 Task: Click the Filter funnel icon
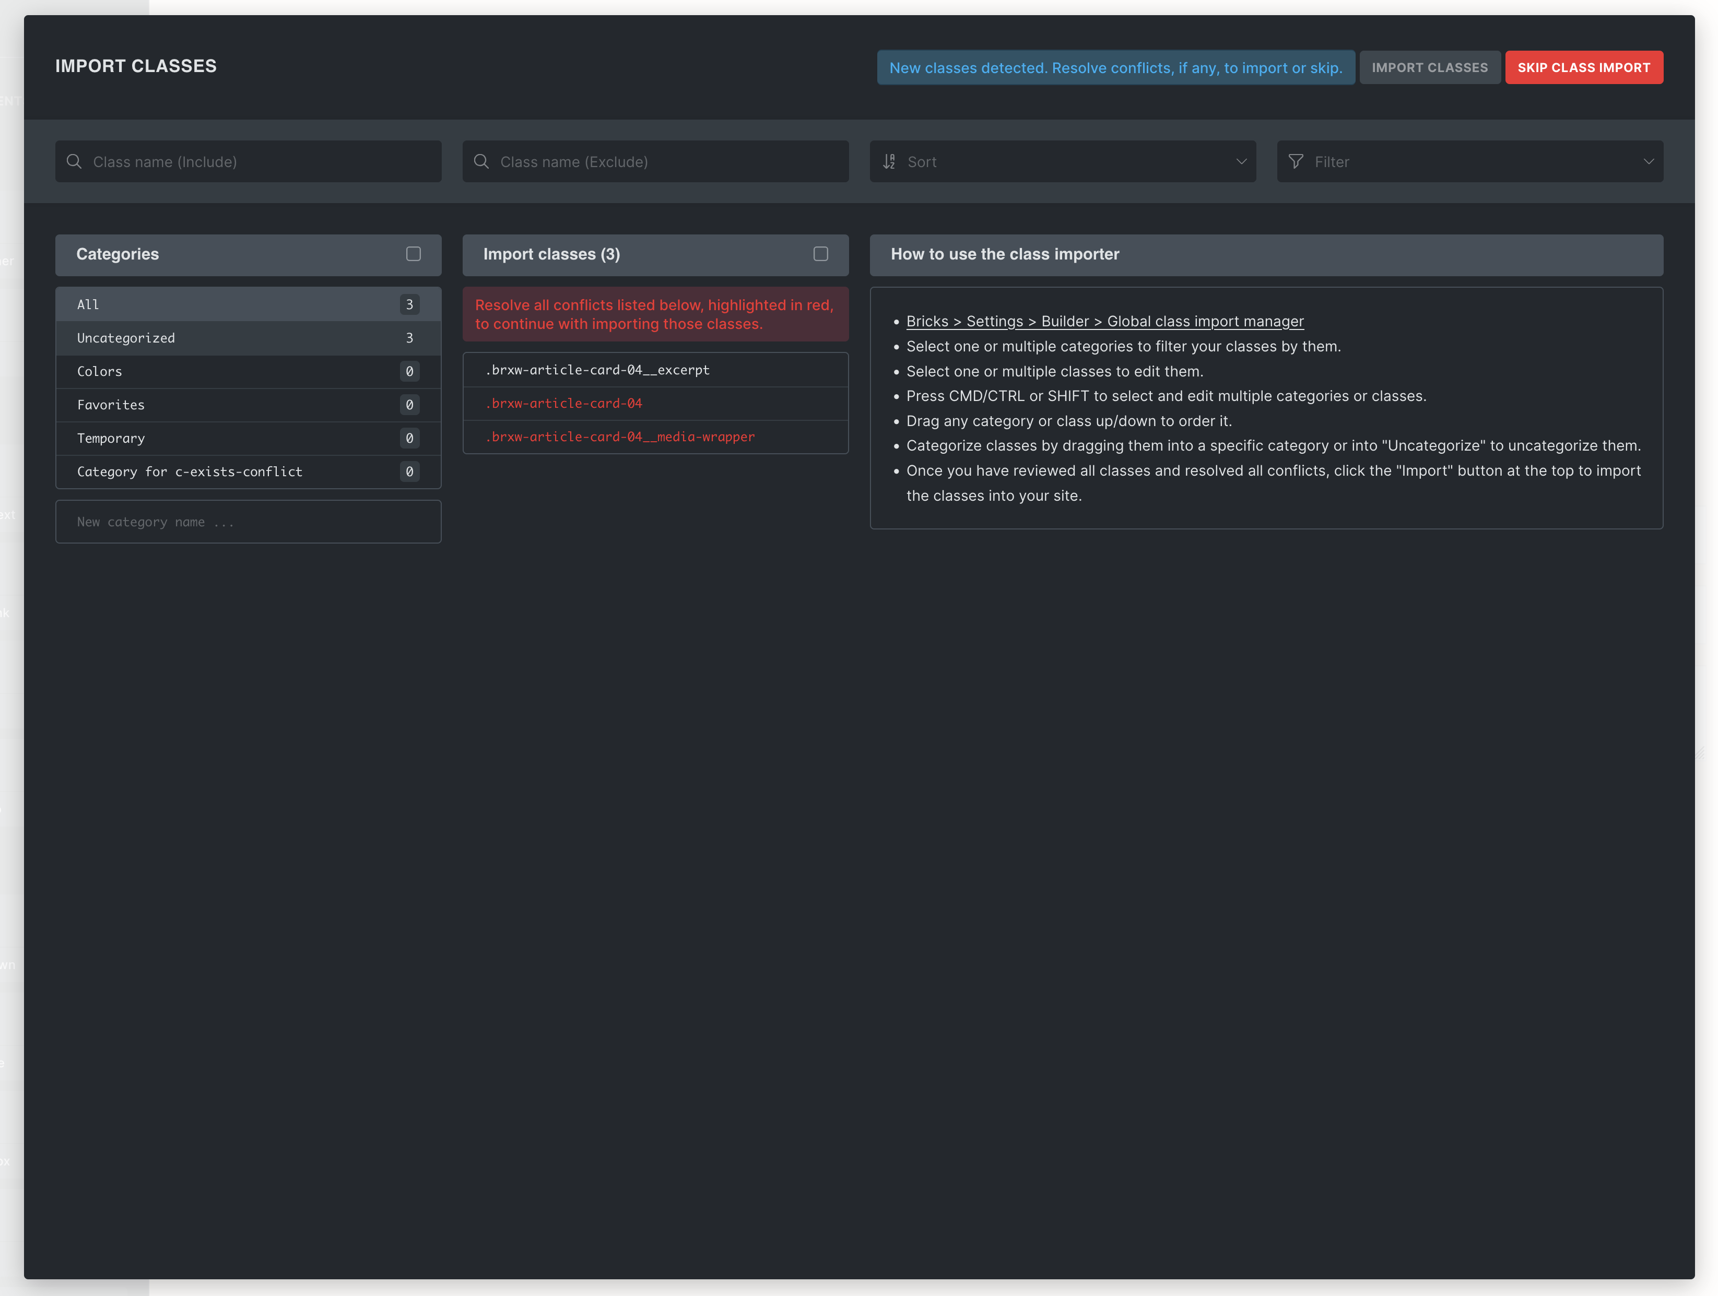click(1296, 161)
